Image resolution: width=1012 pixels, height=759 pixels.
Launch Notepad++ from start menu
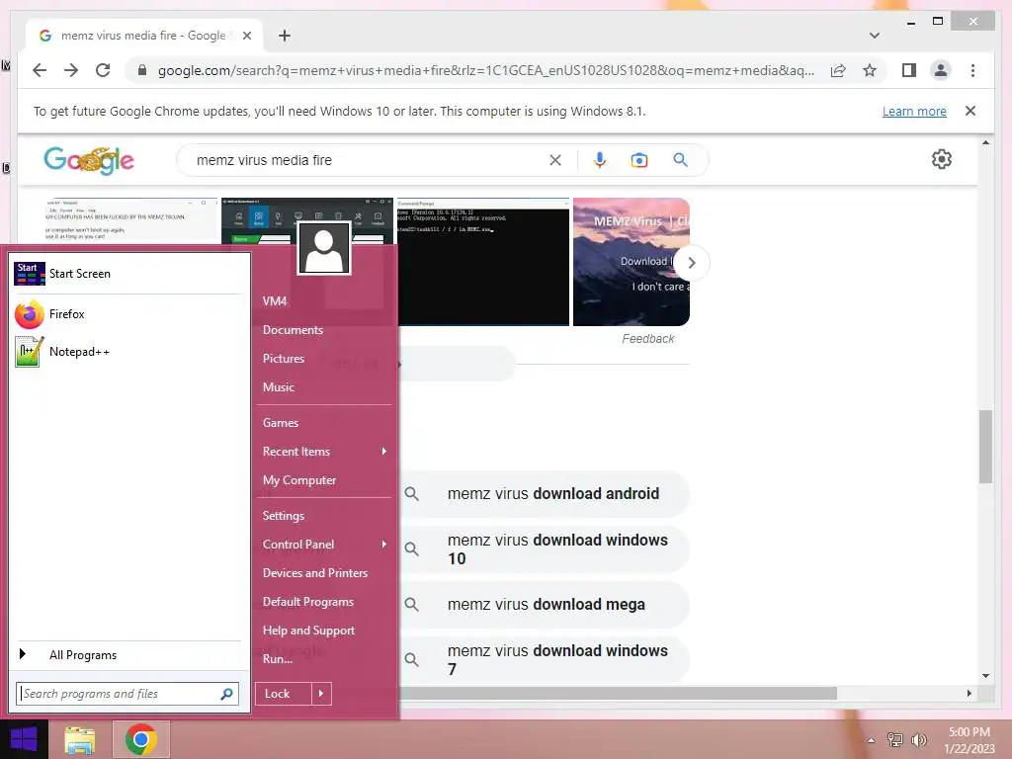tap(126, 352)
